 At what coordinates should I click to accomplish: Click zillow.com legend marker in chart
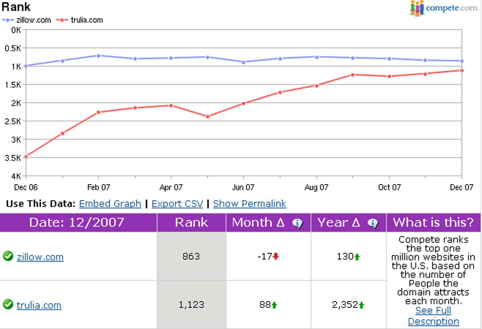(x=8, y=20)
